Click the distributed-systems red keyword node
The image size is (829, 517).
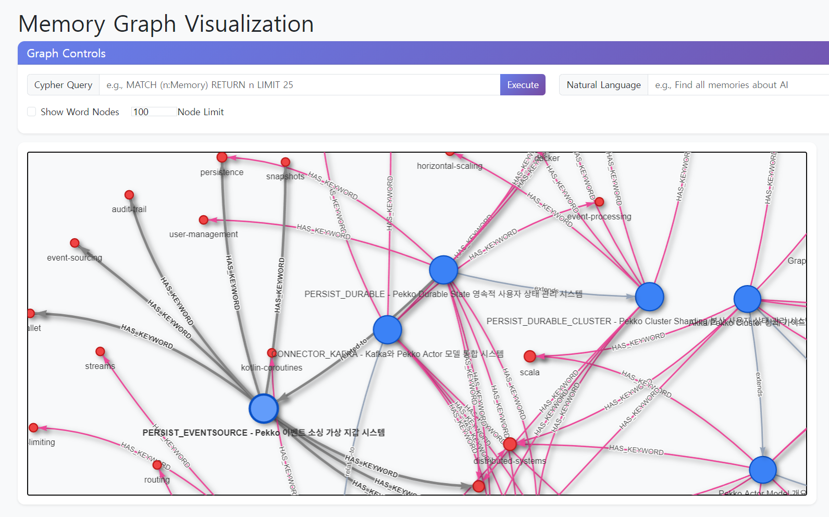click(510, 444)
